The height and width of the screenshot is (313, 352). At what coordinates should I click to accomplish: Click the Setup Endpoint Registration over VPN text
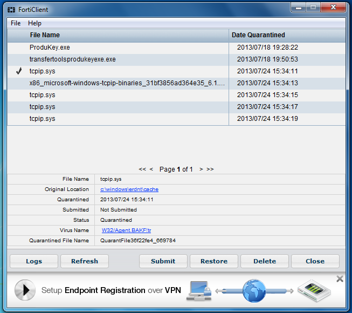tap(111, 290)
